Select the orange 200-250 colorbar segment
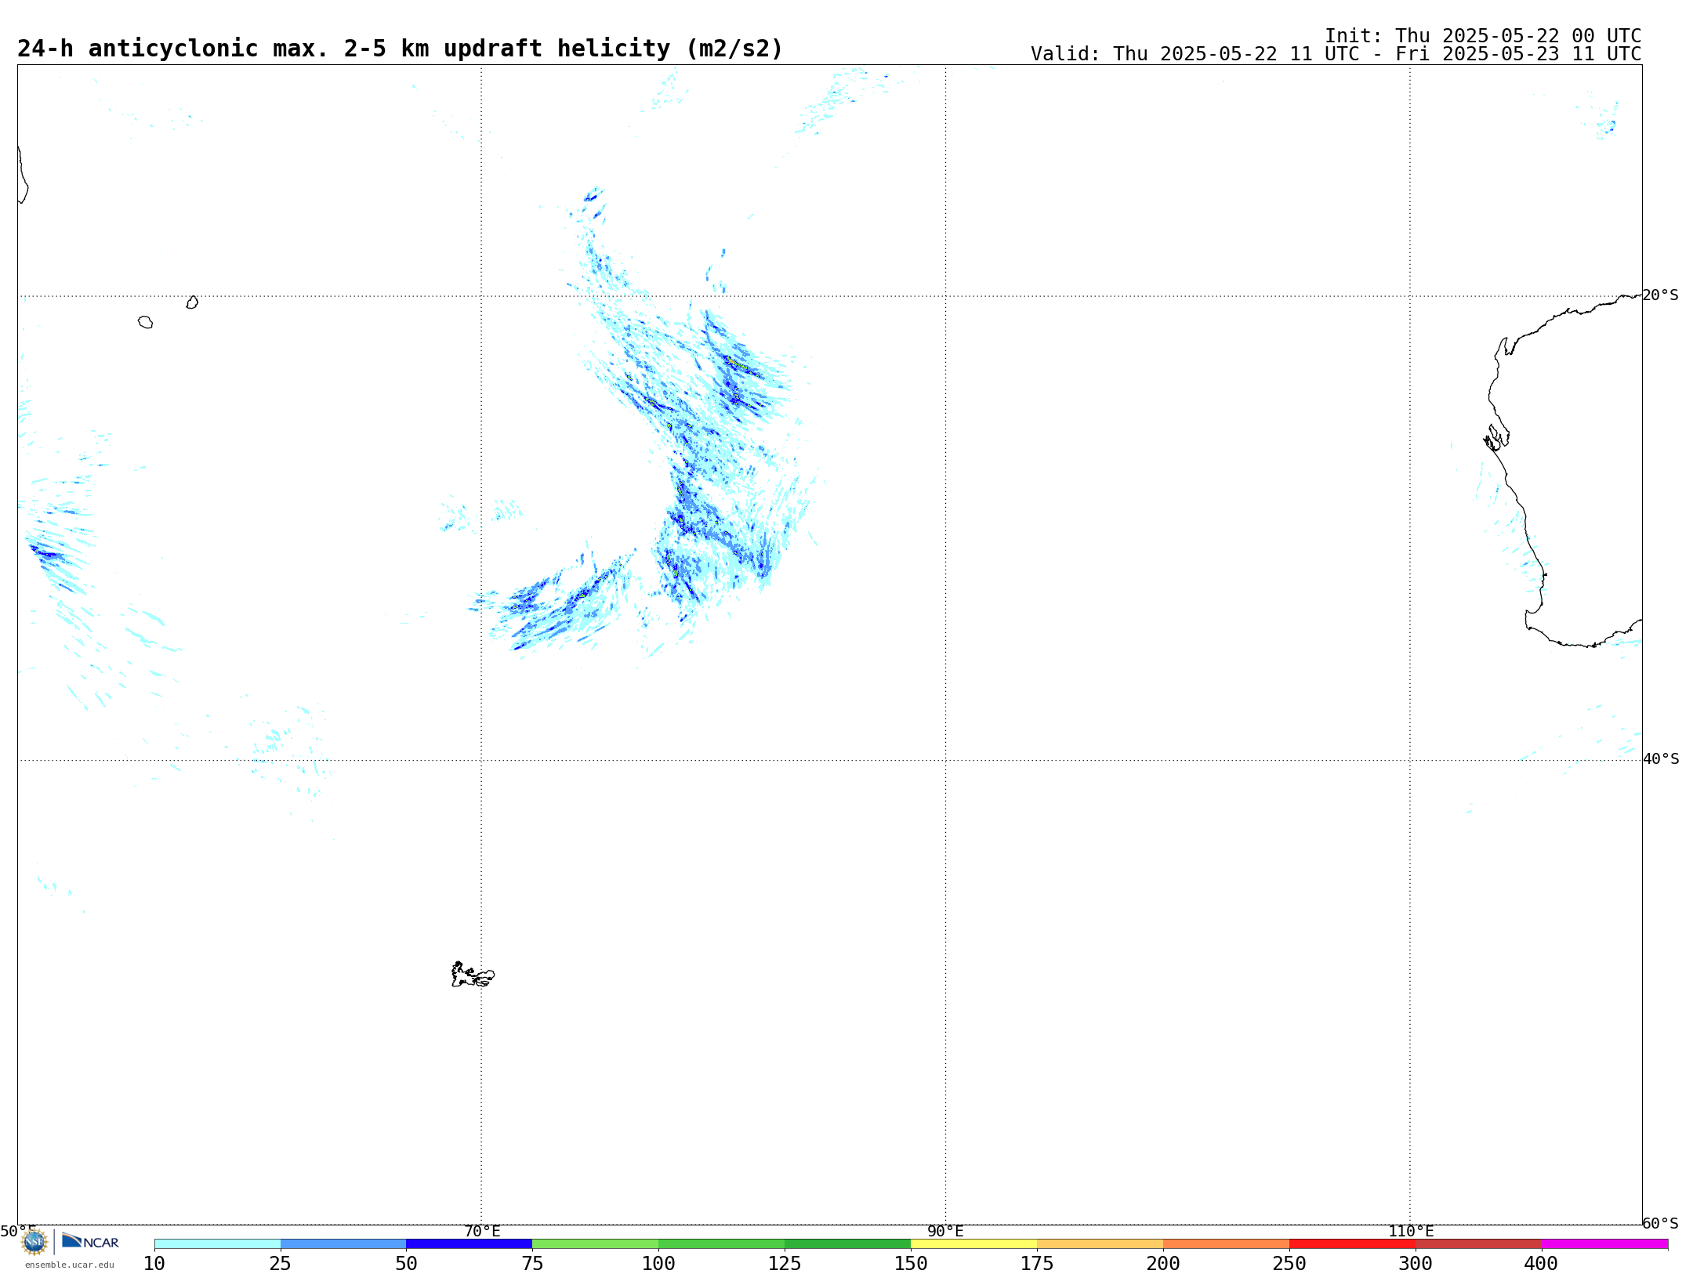The image size is (1693, 1274). [x=1227, y=1244]
